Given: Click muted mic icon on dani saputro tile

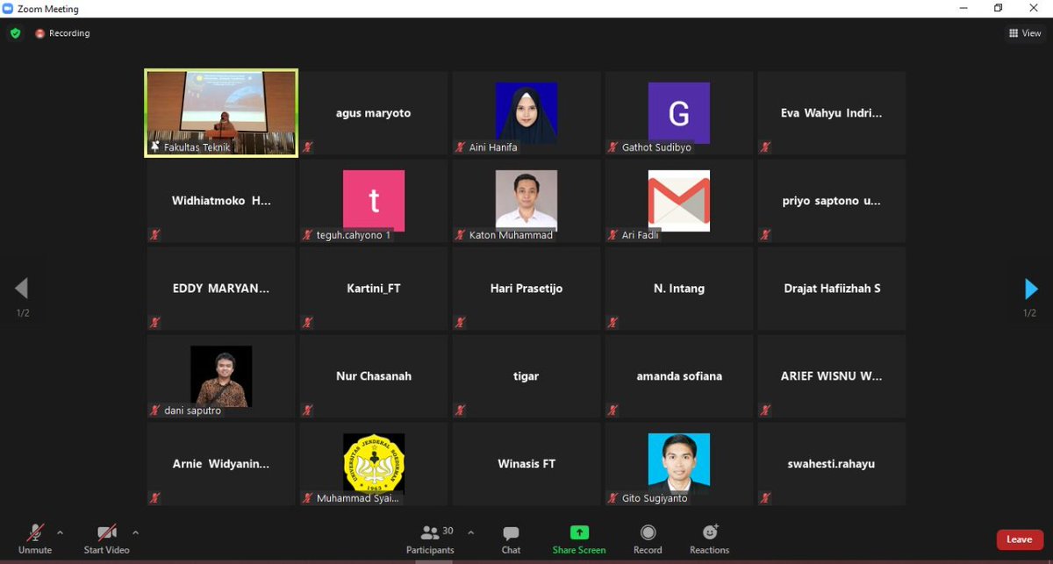Looking at the screenshot, I should coord(155,411).
